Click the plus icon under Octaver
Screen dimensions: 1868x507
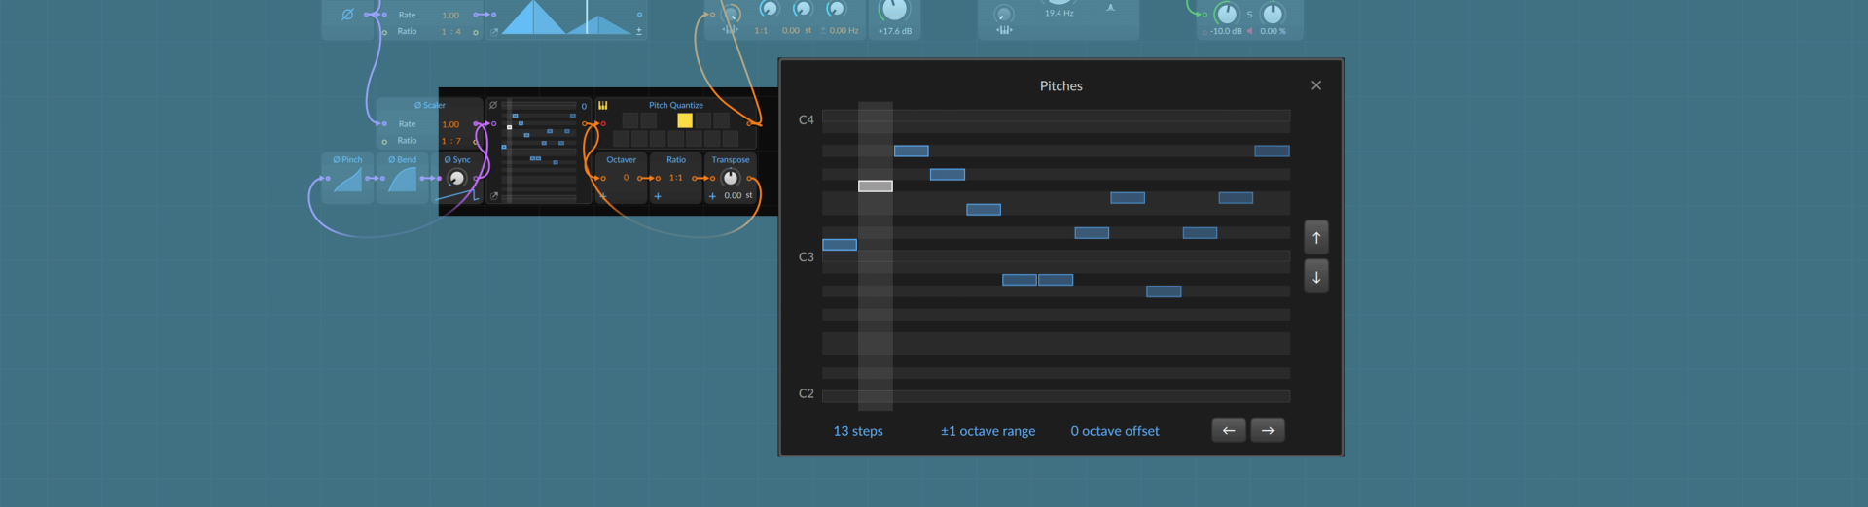point(603,196)
